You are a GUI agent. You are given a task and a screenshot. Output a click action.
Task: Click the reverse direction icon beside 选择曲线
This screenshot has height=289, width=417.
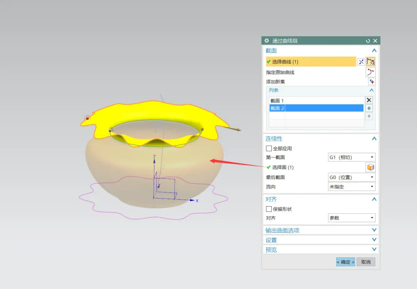click(x=361, y=62)
